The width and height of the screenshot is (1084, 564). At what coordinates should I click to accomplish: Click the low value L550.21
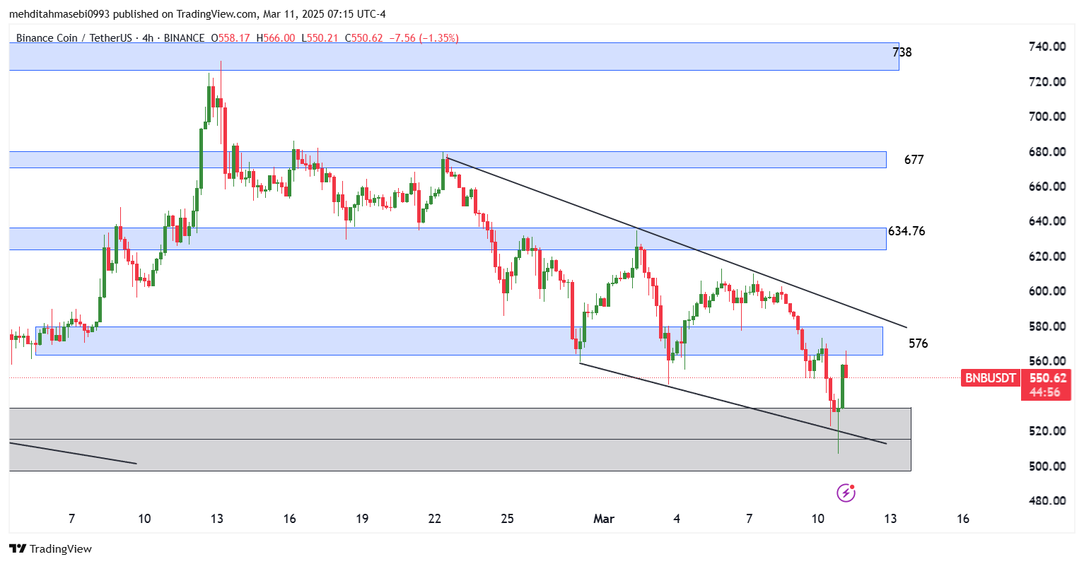(x=320, y=38)
